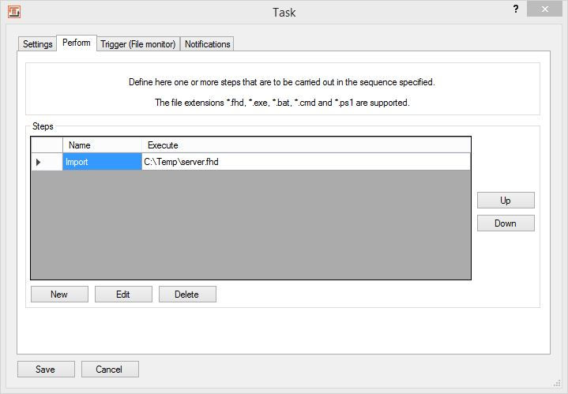The width and height of the screenshot is (568, 394).
Task: Move the step up with Up button
Action: [x=506, y=201]
